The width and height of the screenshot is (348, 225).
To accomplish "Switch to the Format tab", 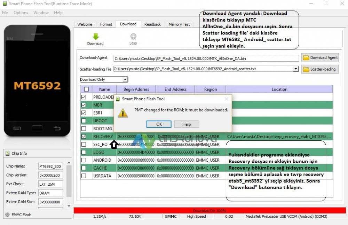I will [106, 24].
